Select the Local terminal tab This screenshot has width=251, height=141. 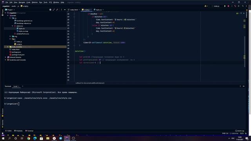[15, 86]
